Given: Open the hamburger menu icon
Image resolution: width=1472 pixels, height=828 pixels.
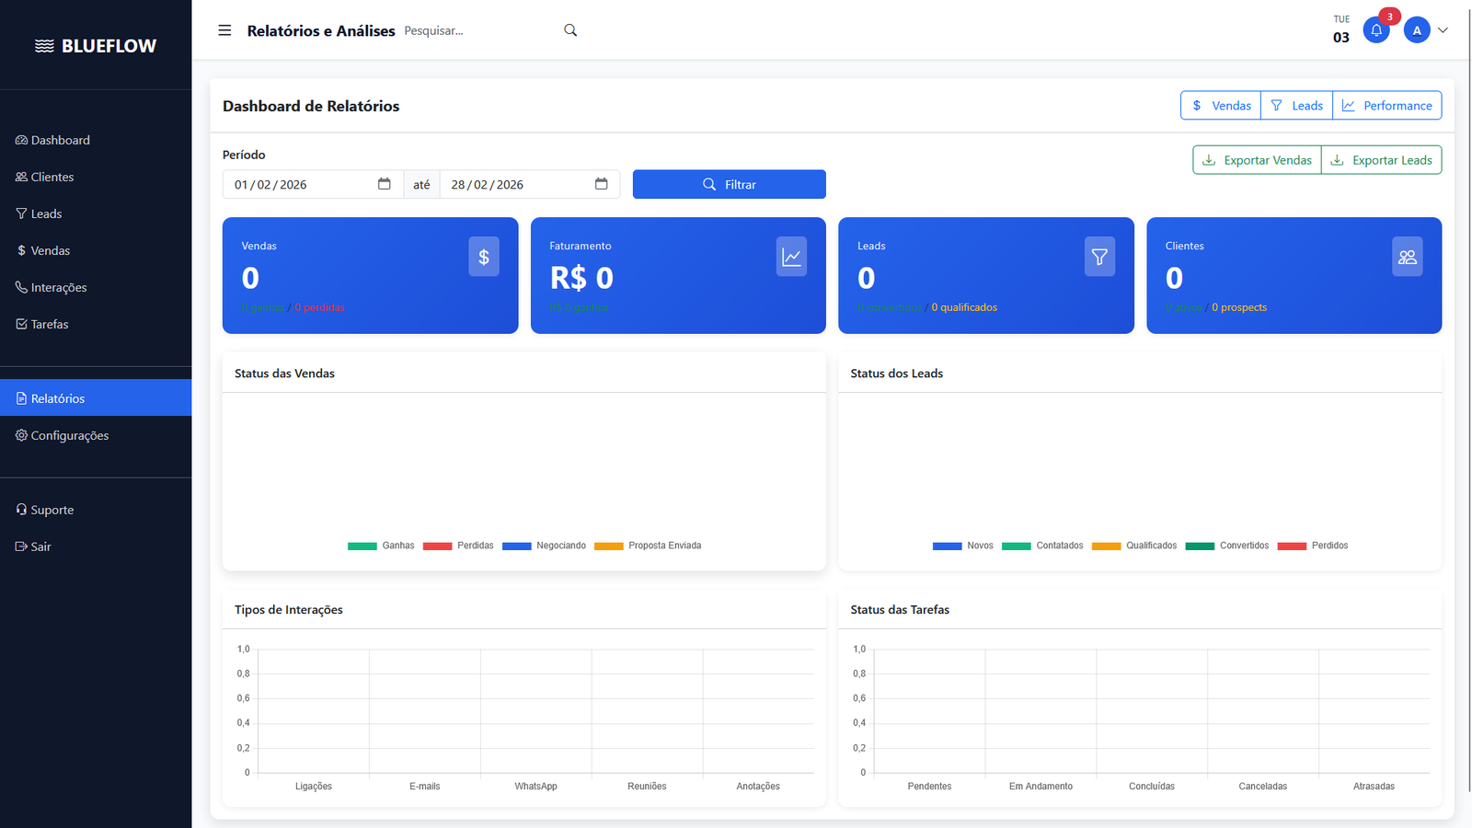Looking at the screenshot, I should (x=224, y=29).
